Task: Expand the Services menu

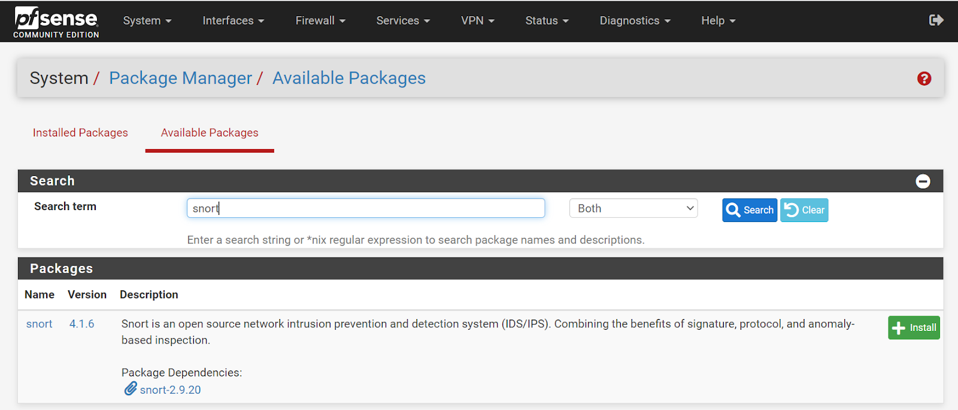Action: click(403, 20)
